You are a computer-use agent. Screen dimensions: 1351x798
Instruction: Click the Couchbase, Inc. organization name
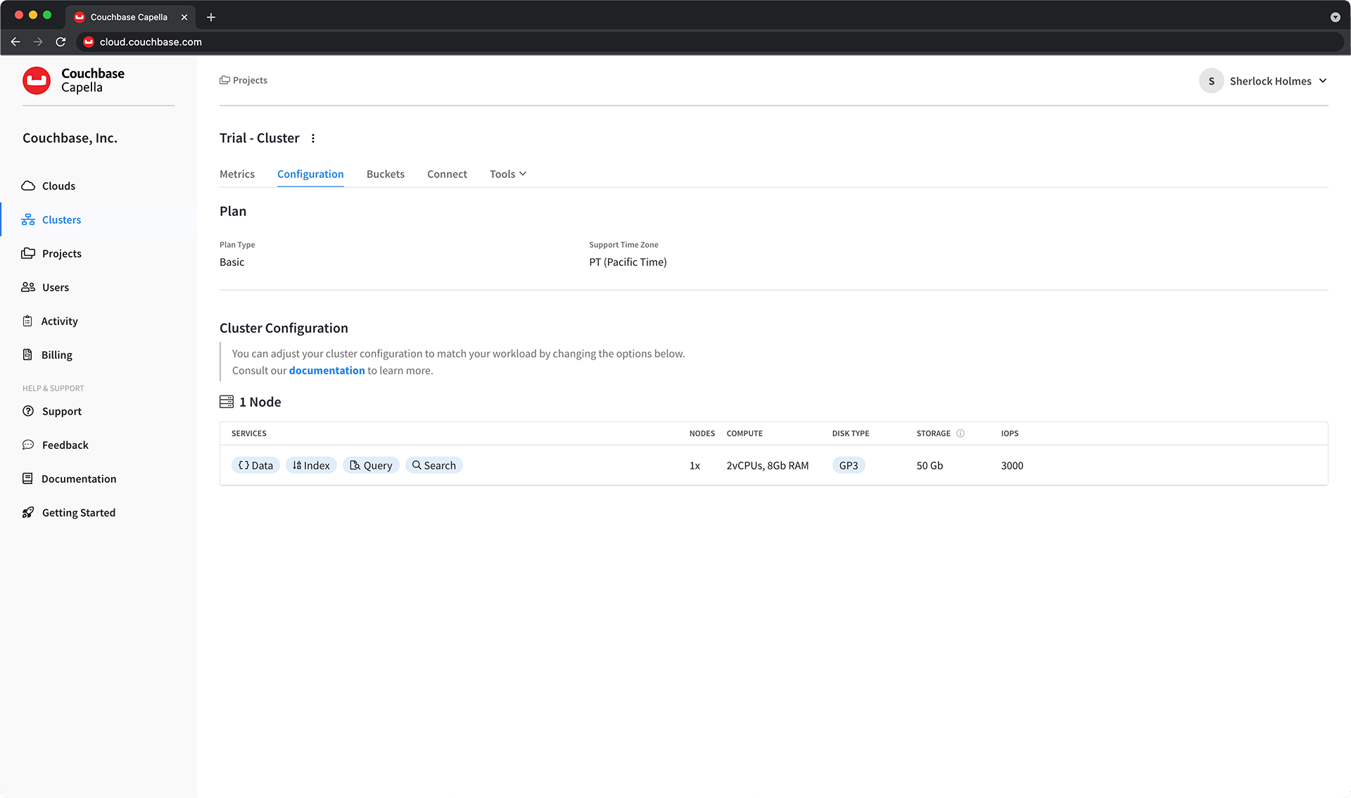tap(70, 138)
